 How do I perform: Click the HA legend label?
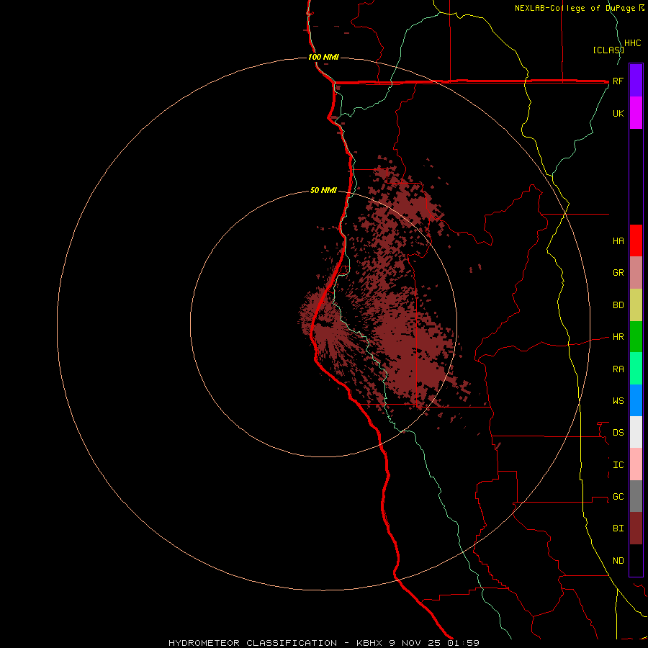tap(618, 241)
